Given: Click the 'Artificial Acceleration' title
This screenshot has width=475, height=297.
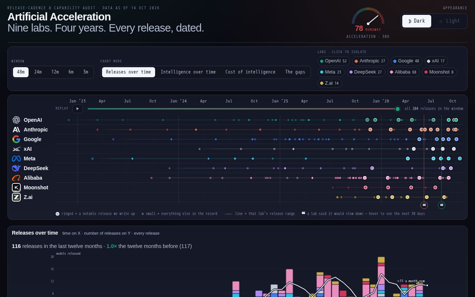Looking at the screenshot, I should tap(59, 17).
